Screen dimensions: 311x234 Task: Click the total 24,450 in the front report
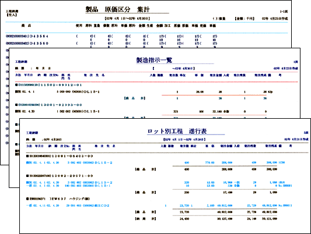click(x=184, y=219)
